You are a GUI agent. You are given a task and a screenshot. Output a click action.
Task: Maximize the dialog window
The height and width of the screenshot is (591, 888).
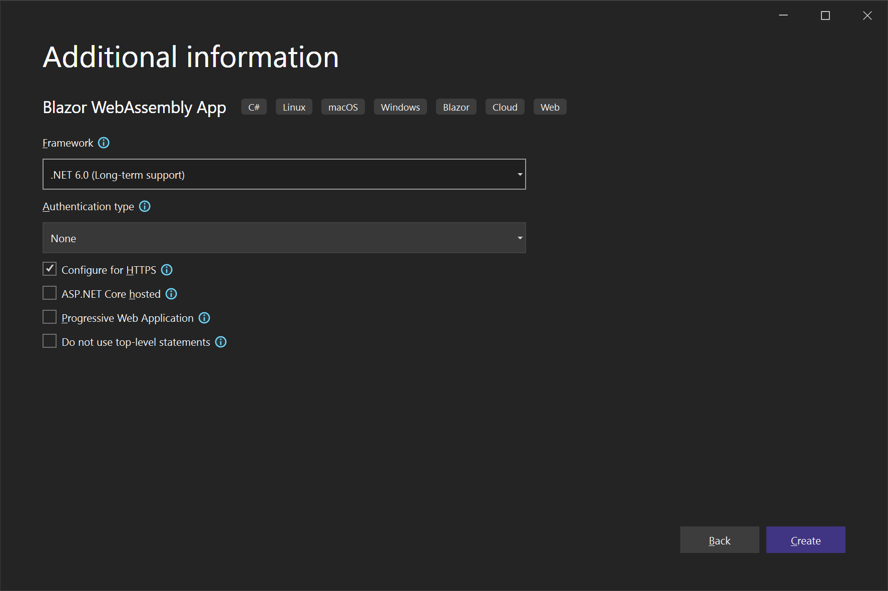[x=825, y=16]
